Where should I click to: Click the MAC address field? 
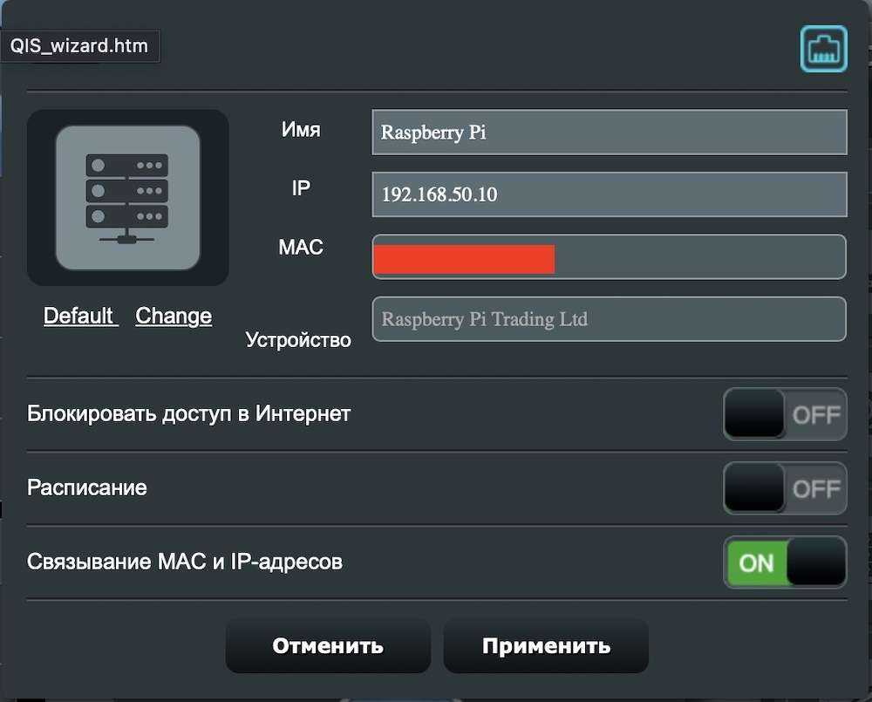[610, 256]
